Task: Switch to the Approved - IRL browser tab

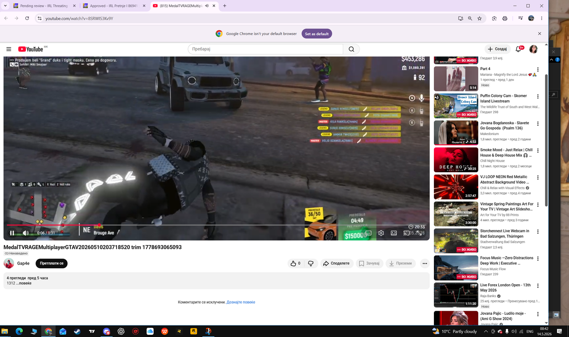Action: pyautogui.click(x=115, y=6)
